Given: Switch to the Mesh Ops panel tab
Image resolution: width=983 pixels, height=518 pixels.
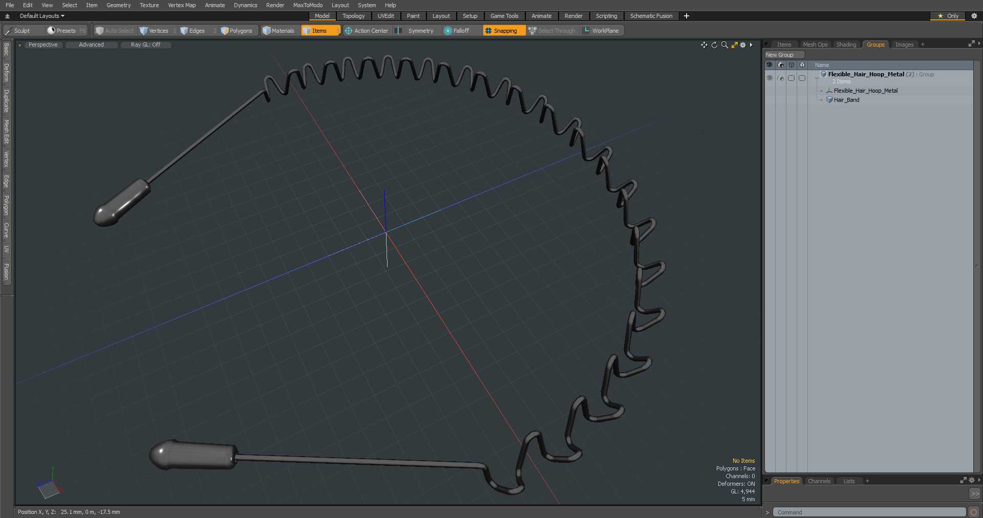Looking at the screenshot, I should [x=815, y=45].
